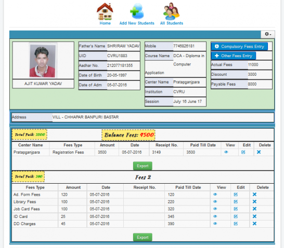284x248 pixels.
Task: Export the Fees 2 table
Action: point(143,237)
